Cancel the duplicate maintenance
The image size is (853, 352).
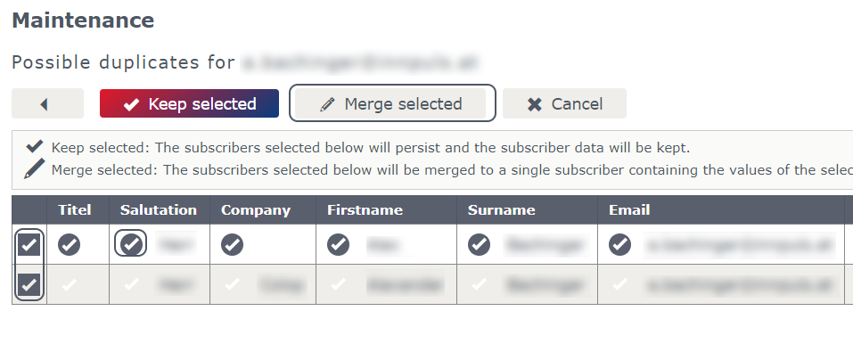[x=564, y=103]
